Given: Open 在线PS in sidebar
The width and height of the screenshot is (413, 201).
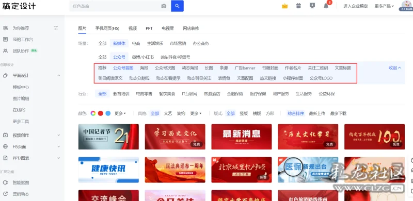Looking at the screenshot, I should (19, 110).
